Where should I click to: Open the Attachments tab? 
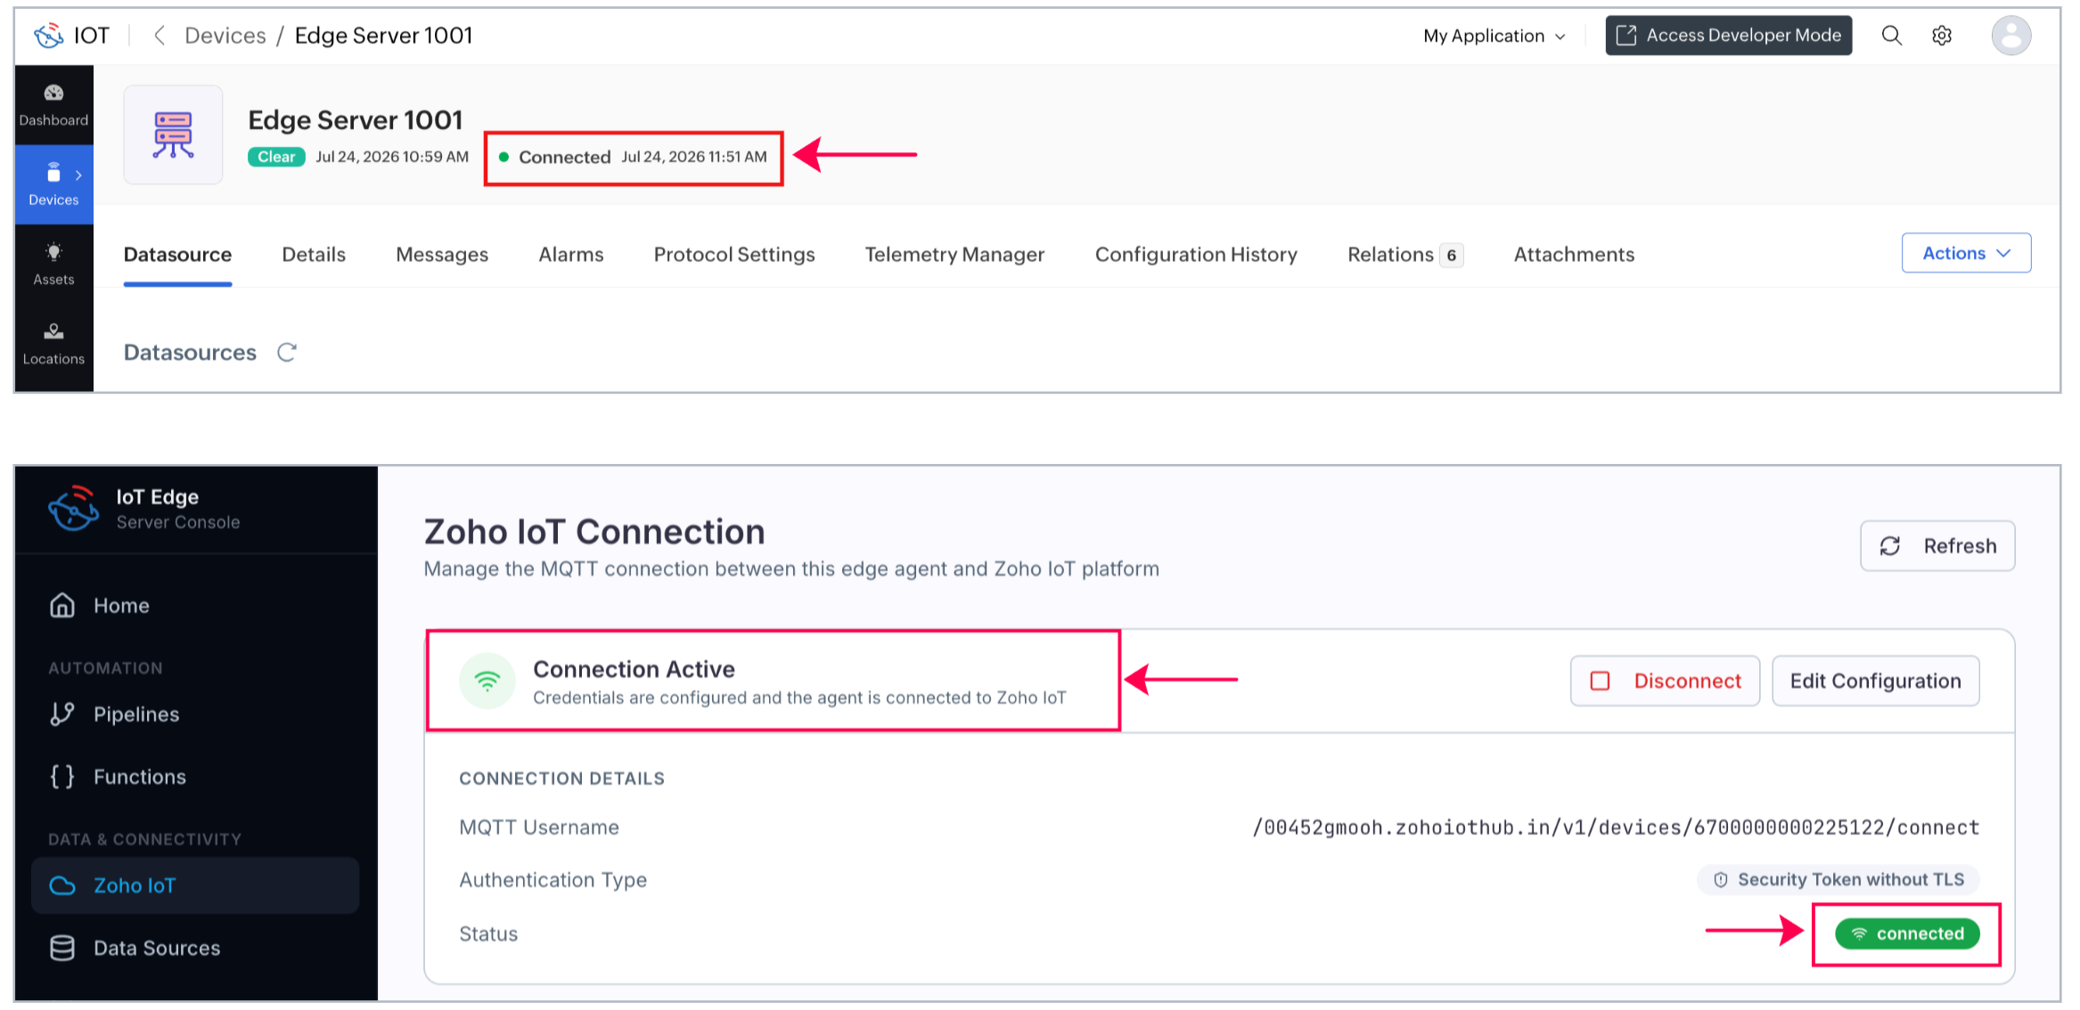[1574, 255]
